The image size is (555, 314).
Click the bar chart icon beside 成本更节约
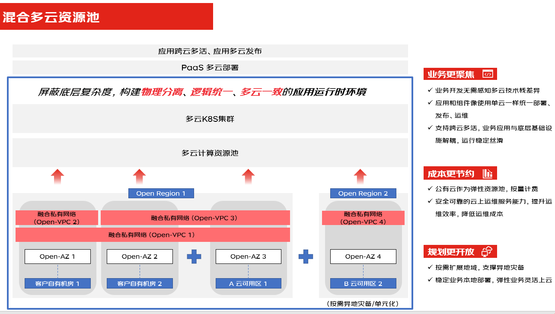tap(488, 174)
